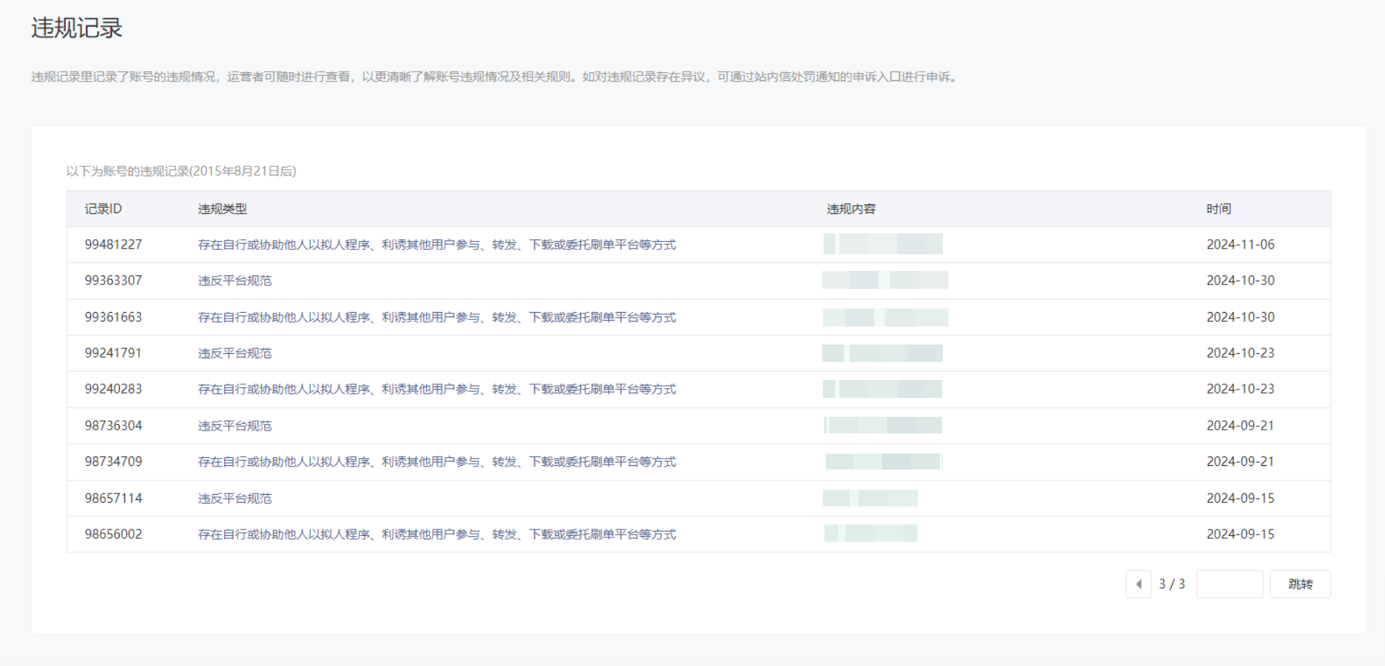
Task: View blurred violation content for record 98656002
Action: [x=871, y=534]
